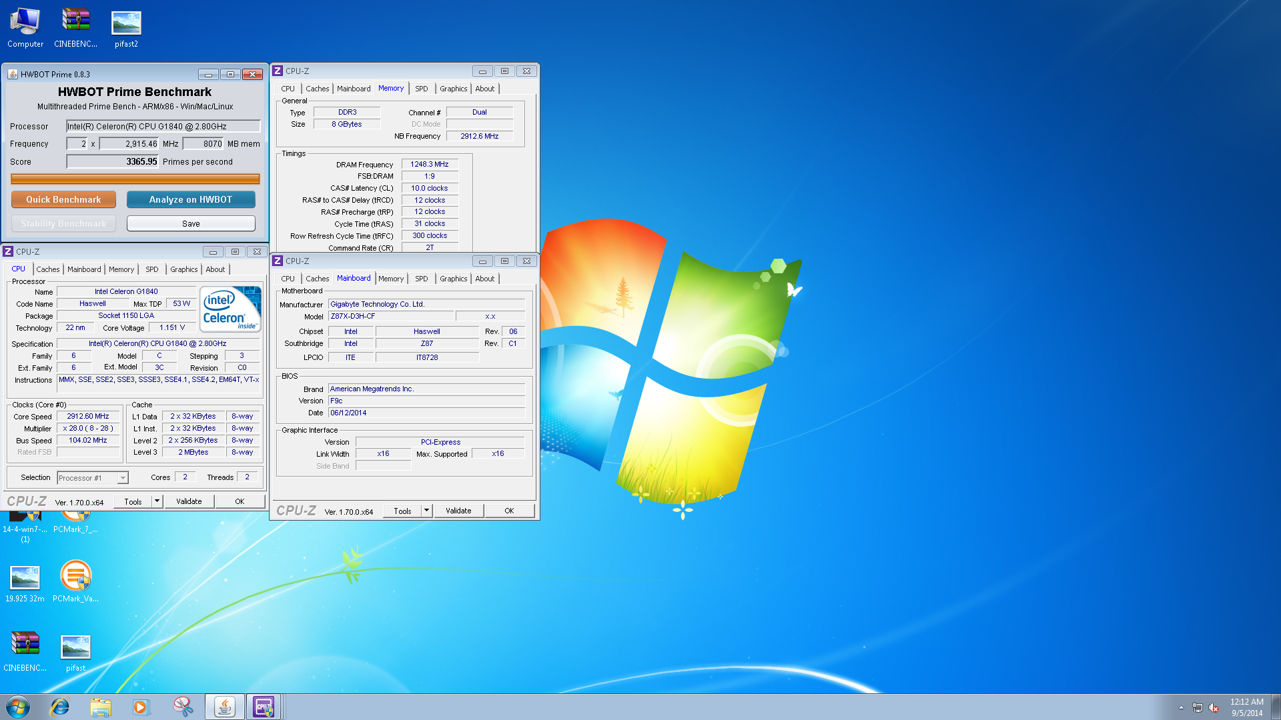1281x720 pixels.
Task: Open About tab in the Memory window
Action: tap(485, 89)
